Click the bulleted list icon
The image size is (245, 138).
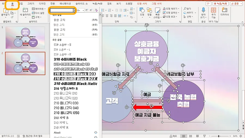(103, 10)
